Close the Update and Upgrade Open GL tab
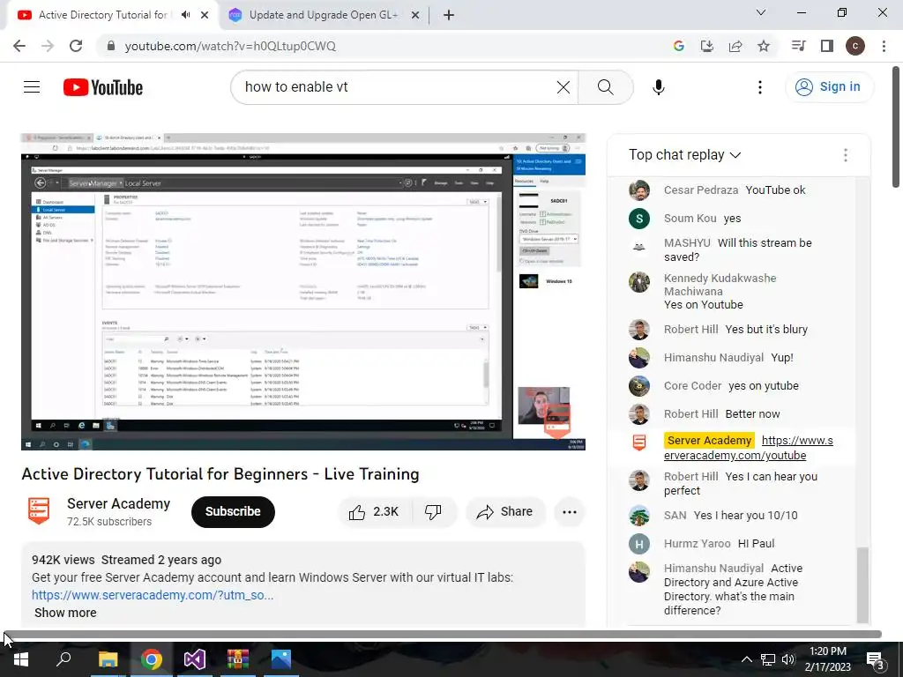Viewport: 903px width, 677px height. point(415,16)
